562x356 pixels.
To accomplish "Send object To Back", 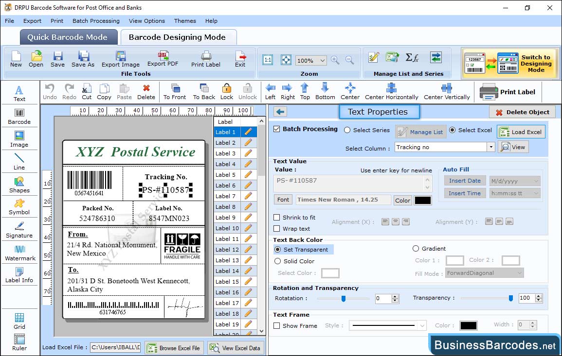I will [x=204, y=92].
